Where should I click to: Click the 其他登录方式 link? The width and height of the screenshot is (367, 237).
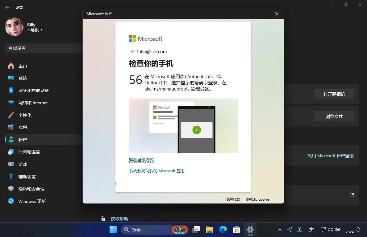141,159
